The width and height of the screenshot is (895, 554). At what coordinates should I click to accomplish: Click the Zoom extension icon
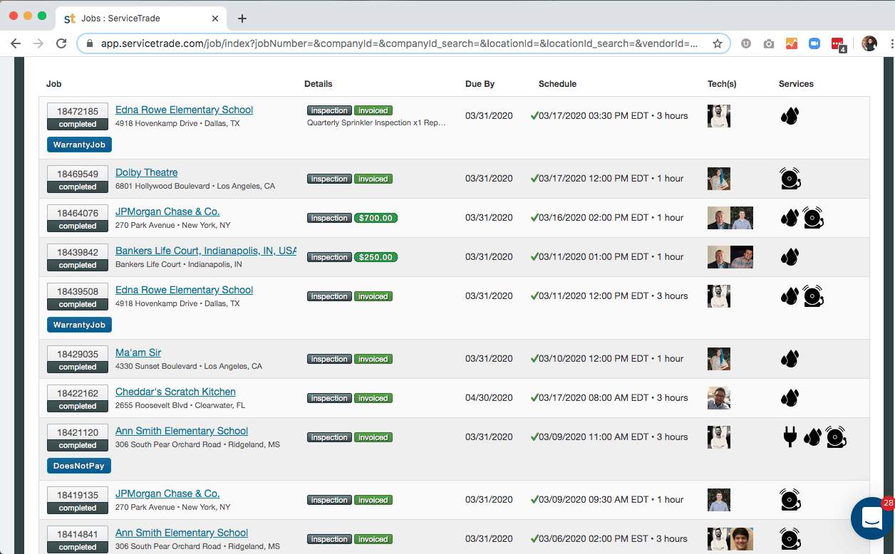814,43
